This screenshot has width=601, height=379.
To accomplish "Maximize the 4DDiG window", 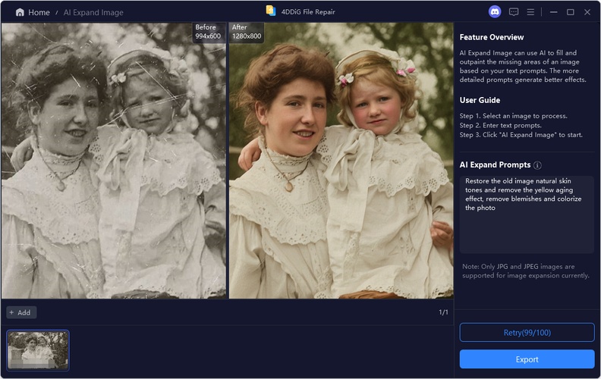I will point(571,12).
